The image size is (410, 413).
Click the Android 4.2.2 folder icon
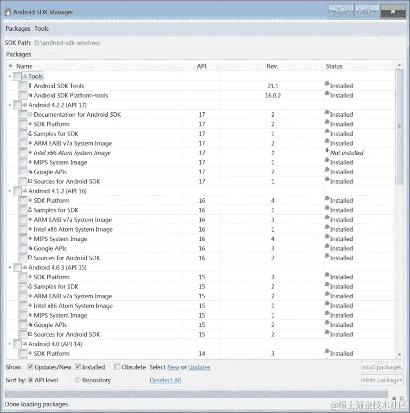tap(25, 105)
